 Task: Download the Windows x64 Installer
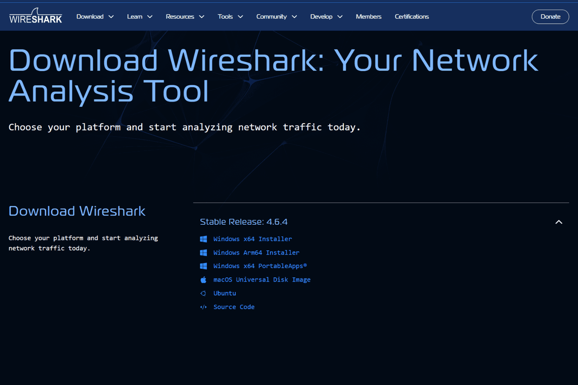point(252,239)
